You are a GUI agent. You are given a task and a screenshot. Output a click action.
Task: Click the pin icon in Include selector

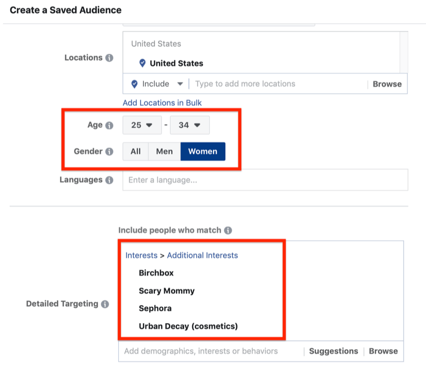coord(134,84)
